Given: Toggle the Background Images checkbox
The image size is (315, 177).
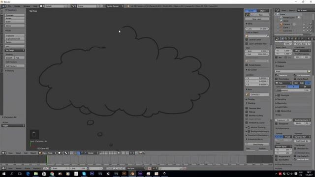Looking at the screenshot, I should [x=249, y=131].
